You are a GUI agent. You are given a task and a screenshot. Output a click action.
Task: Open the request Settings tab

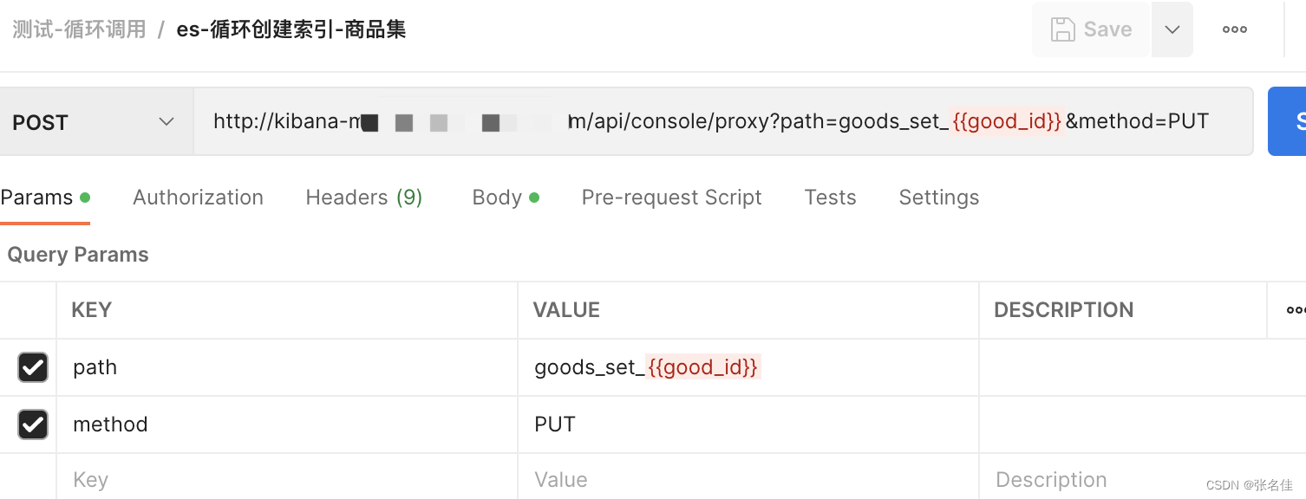click(939, 198)
